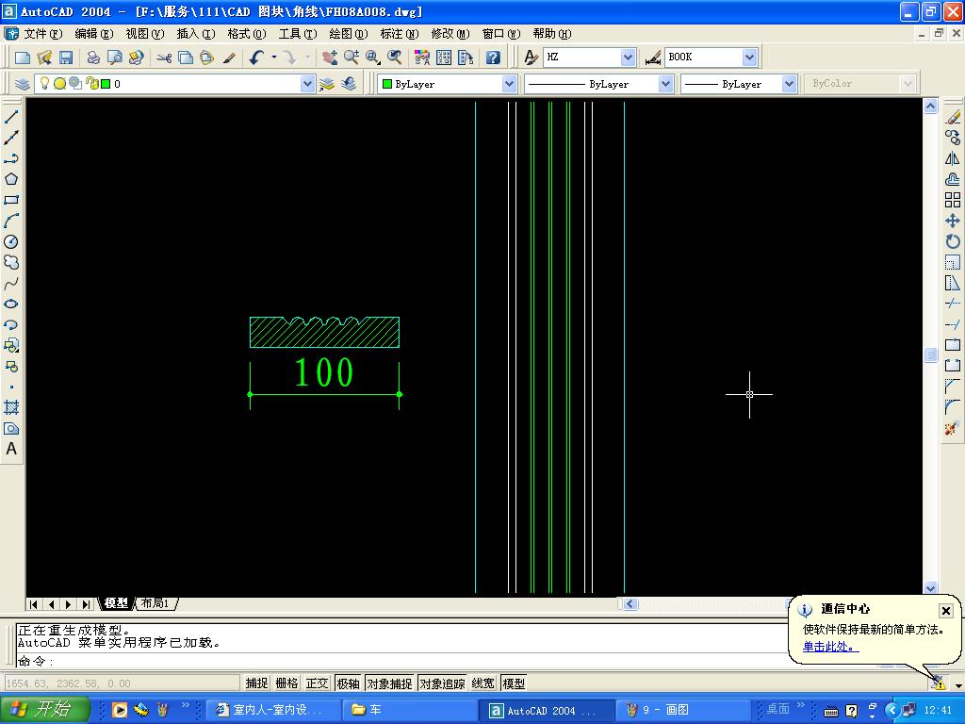Open the HZ text style dropdown
This screenshot has height=724, width=965.
point(628,58)
